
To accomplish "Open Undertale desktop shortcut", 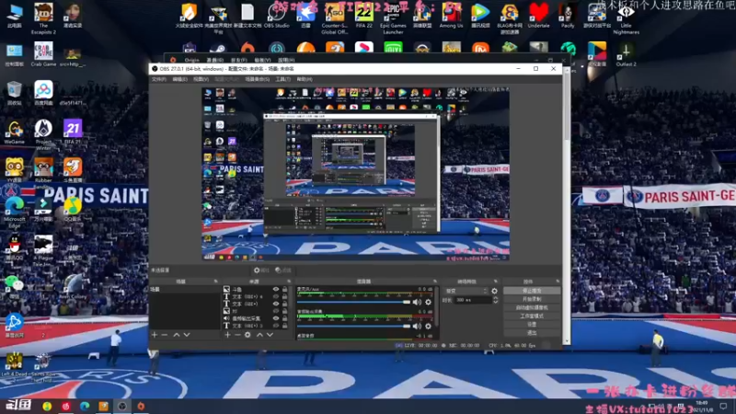I will point(538,16).
